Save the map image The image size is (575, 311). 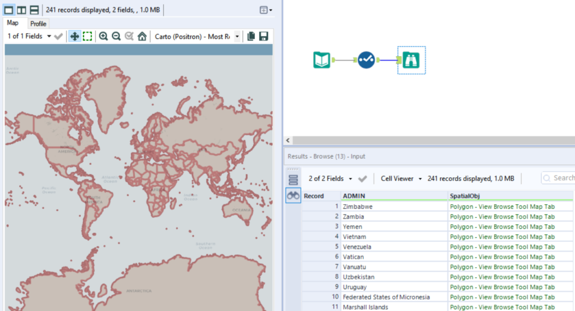[263, 37]
